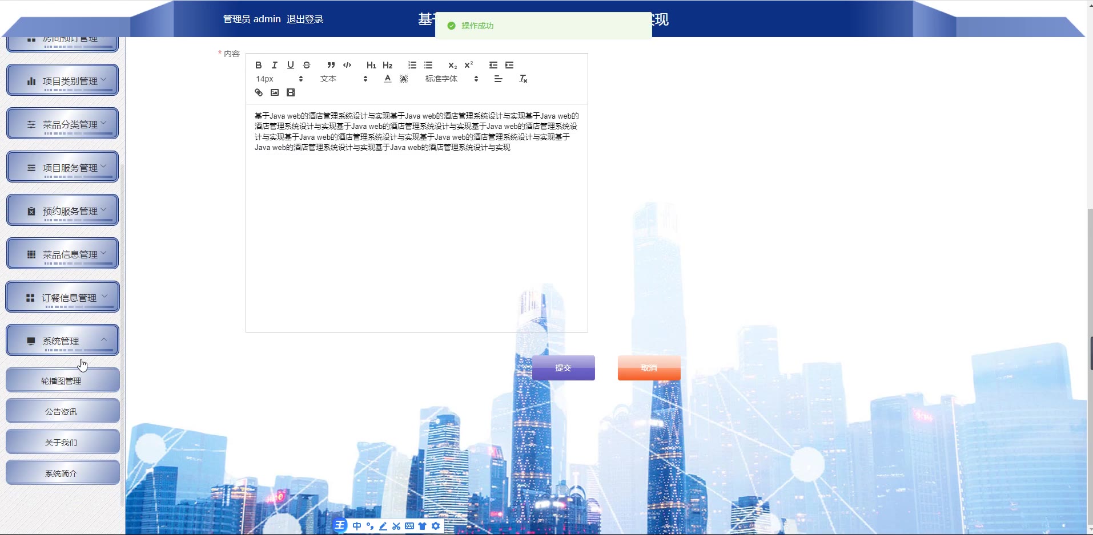
Task: Open the input method soft keyboard
Action: click(x=409, y=526)
